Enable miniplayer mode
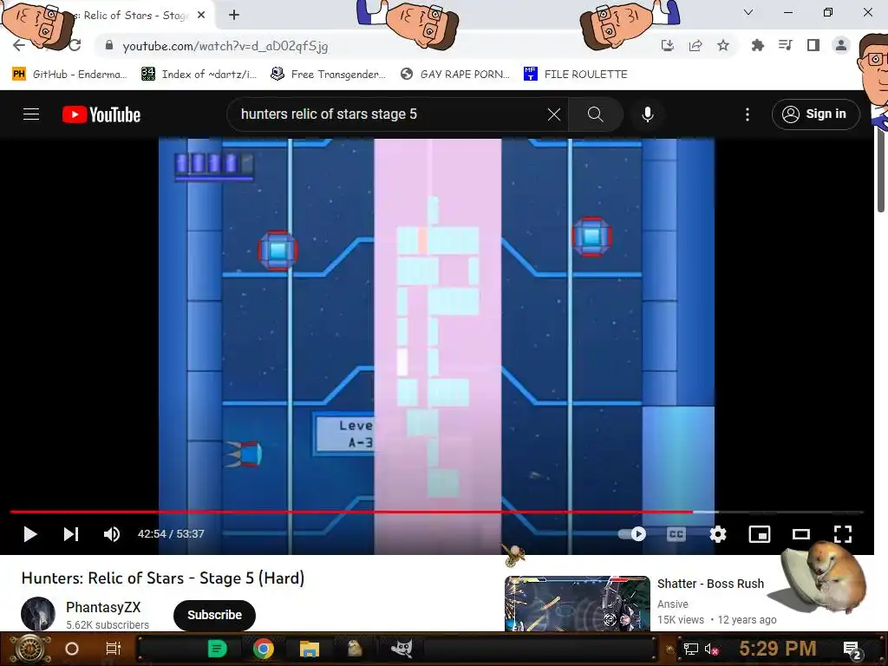The width and height of the screenshot is (888, 666). (x=760, y=534)
